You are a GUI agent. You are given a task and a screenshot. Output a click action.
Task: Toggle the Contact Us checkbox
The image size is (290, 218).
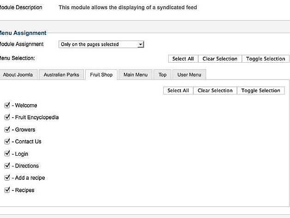coord(7,141)
